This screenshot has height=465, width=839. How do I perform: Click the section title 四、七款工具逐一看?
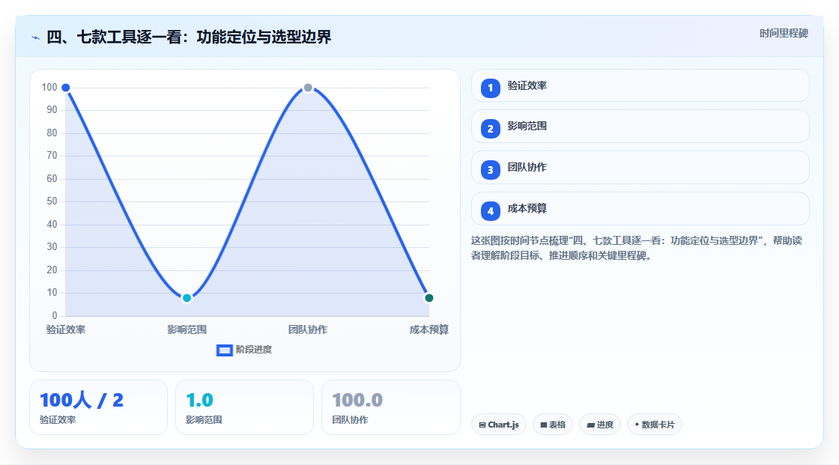click(189, 37)
